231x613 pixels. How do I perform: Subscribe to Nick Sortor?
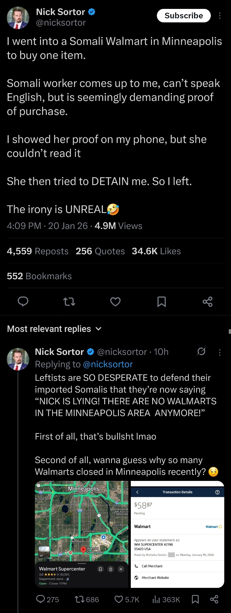point(184,16)
